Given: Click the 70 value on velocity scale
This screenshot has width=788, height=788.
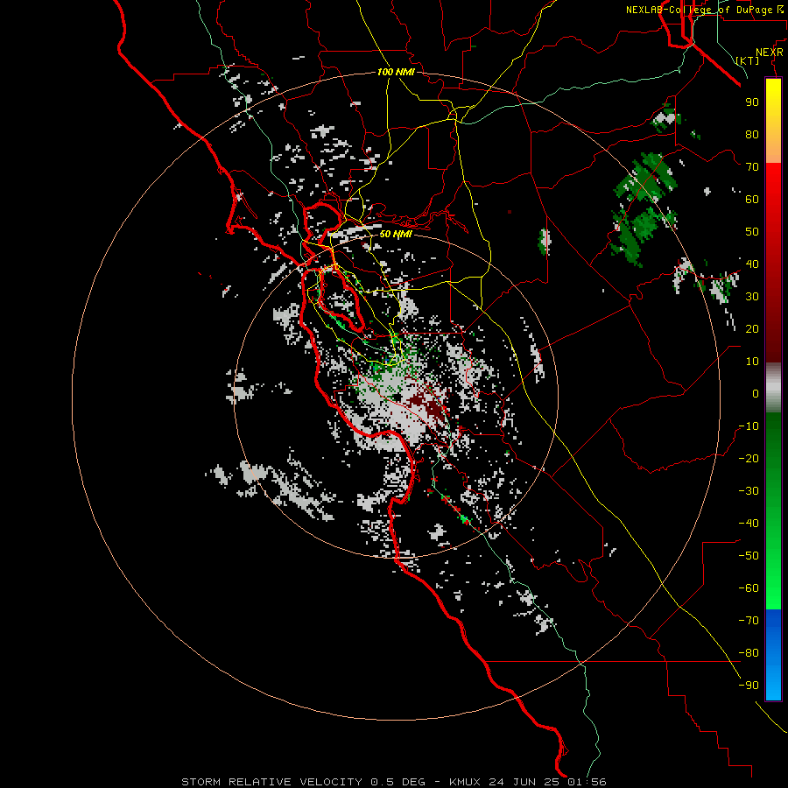Looking at the screenshot, I should (752, 167).
